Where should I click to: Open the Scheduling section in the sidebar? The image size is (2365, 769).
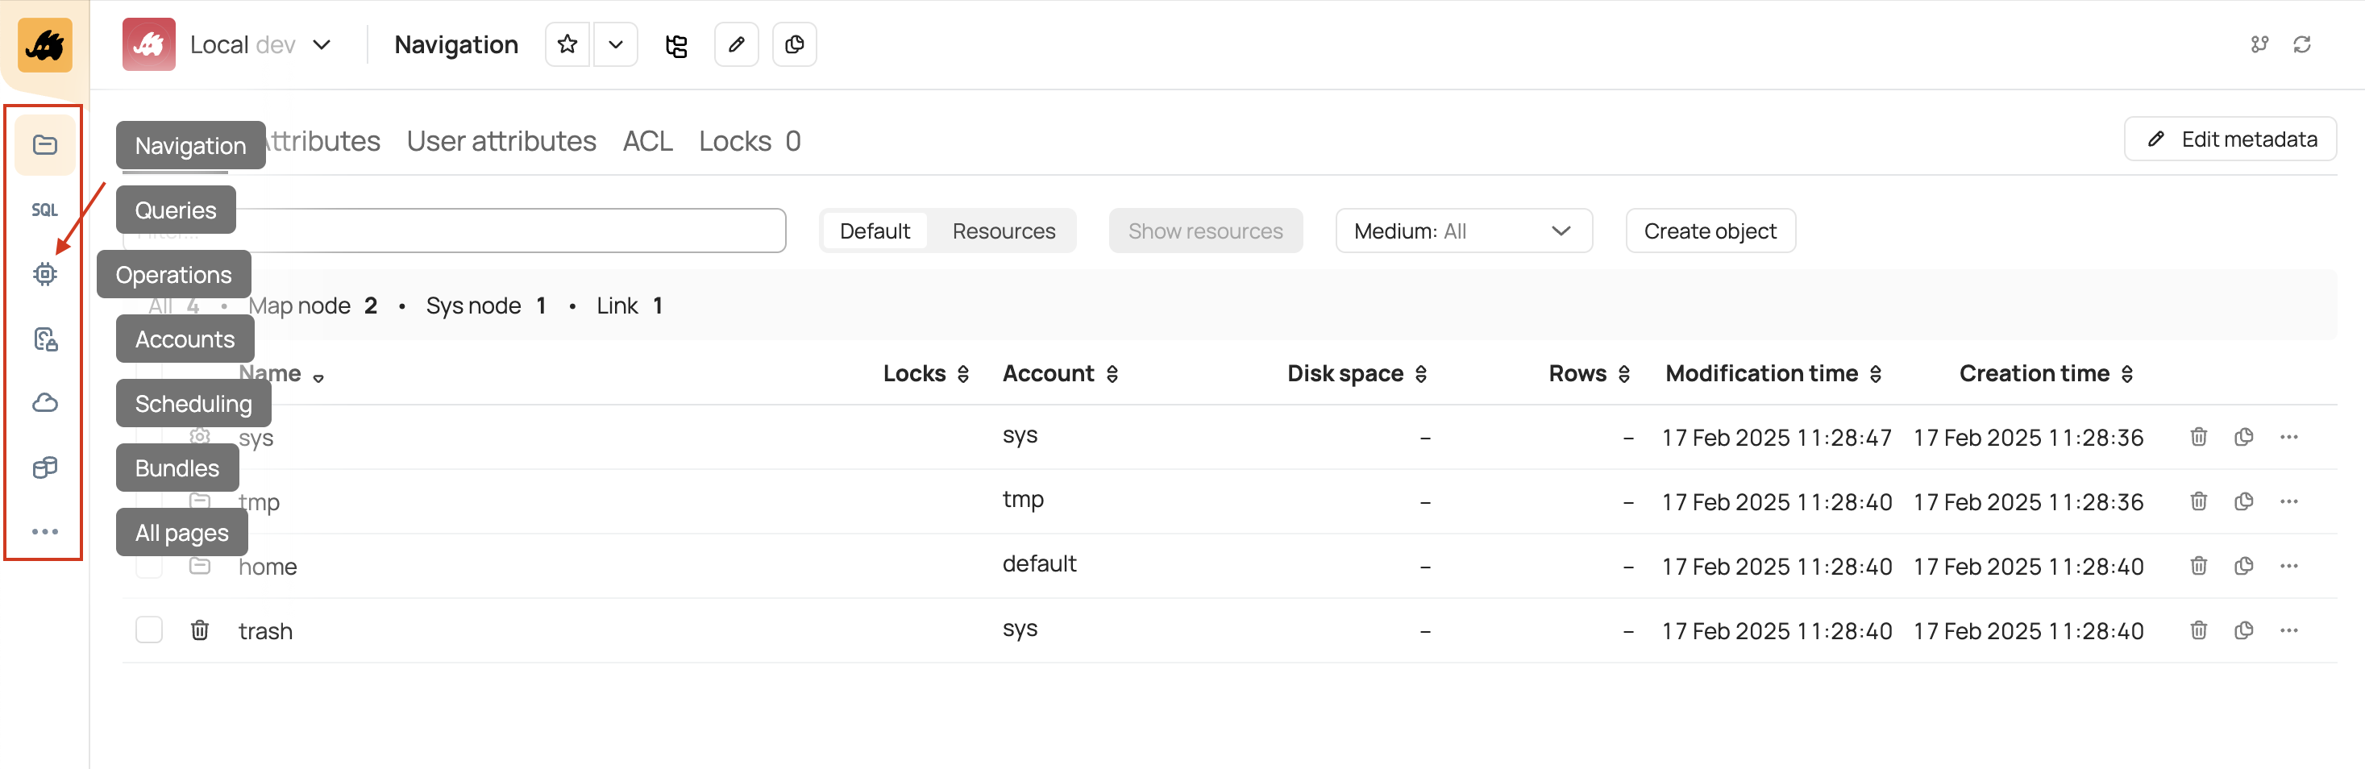[x=44, y=402]
